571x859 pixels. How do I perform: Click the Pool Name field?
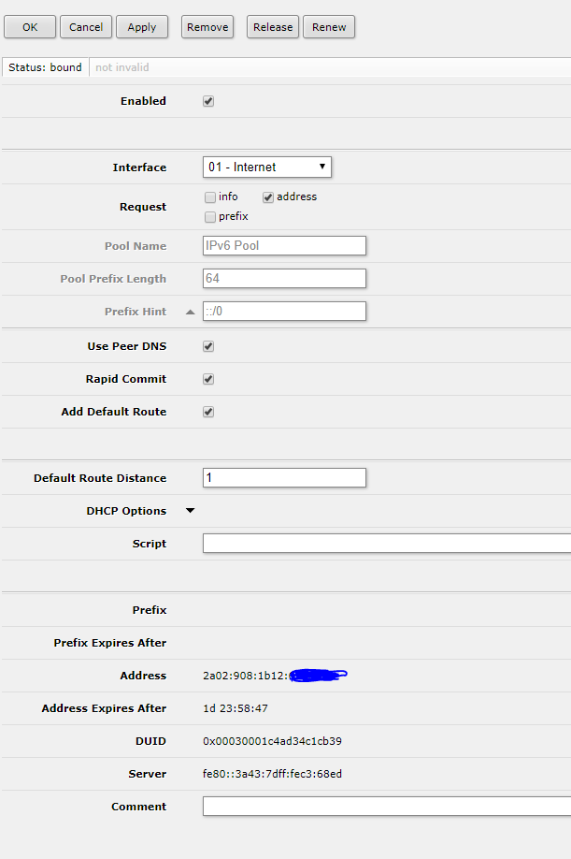click(284, 245)
